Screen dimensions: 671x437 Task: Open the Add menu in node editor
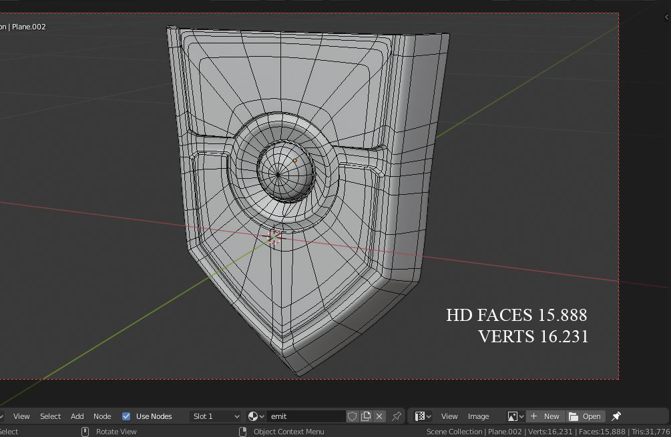tap(77, 416)
